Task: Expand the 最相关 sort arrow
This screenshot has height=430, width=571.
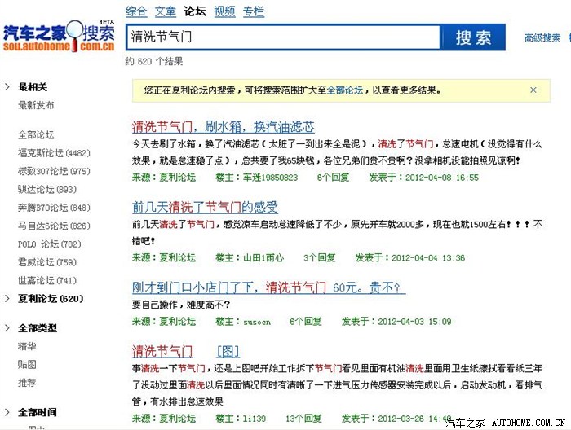Action: 7,87
